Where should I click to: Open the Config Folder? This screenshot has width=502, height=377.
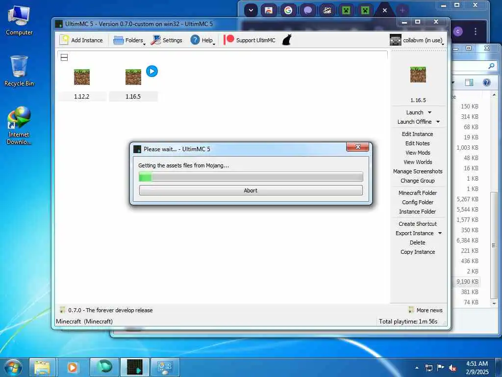click(x=418, y=202)
